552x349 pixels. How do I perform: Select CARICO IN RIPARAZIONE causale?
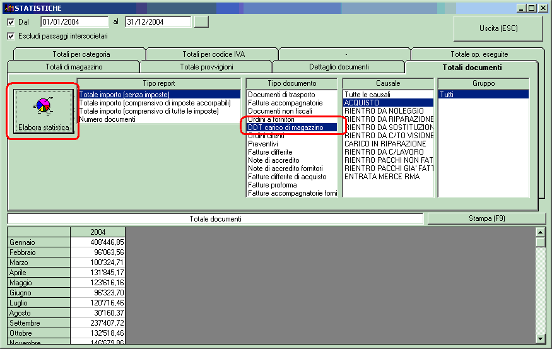click(x=389, y=144)
